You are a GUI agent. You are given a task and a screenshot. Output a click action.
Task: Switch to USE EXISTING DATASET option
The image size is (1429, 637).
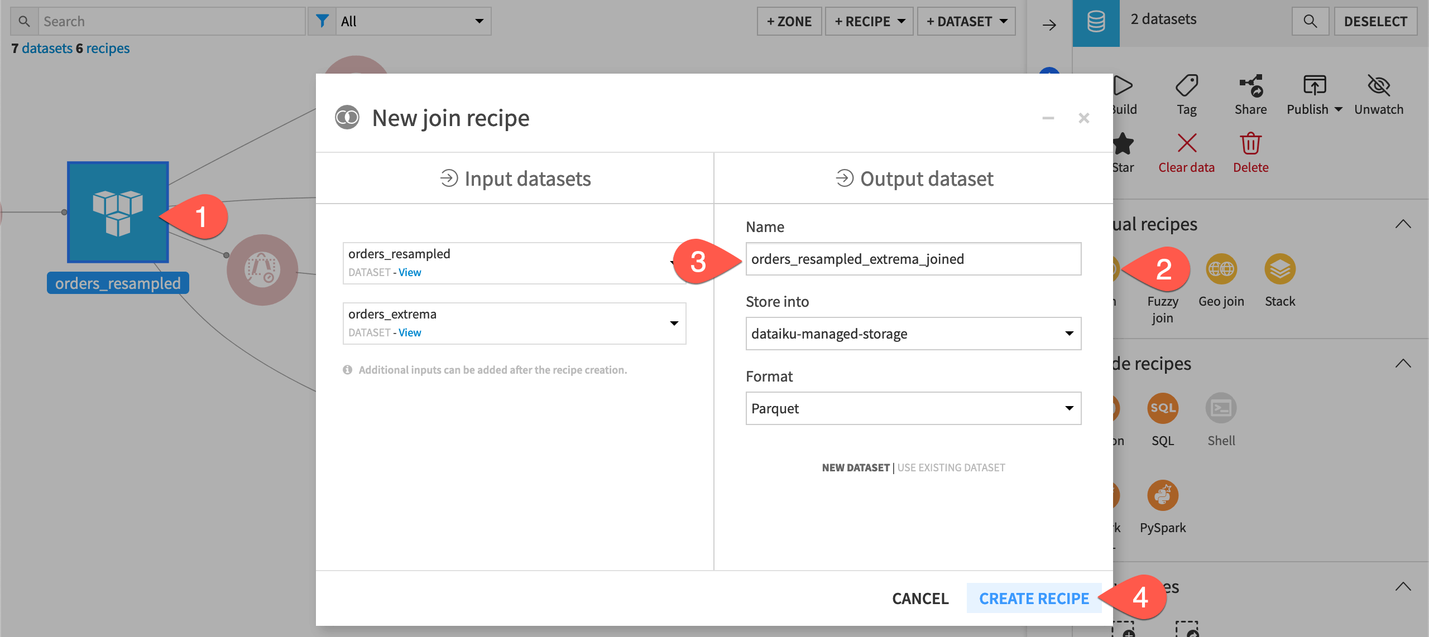coord(951,467)
